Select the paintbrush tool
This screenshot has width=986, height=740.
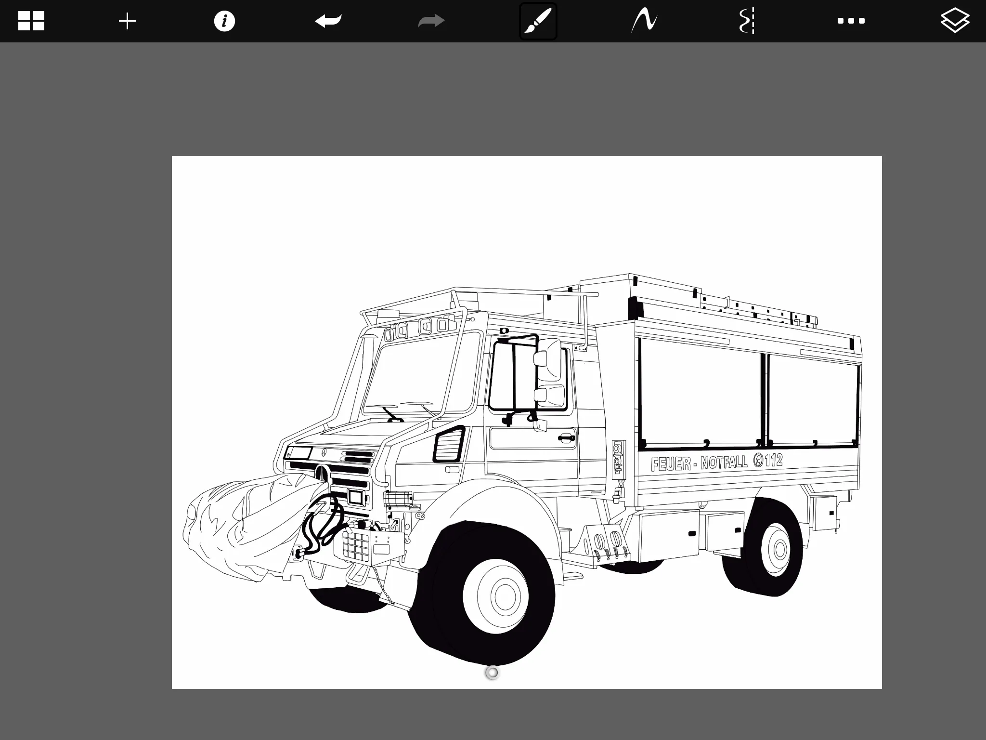click(538, 21)
